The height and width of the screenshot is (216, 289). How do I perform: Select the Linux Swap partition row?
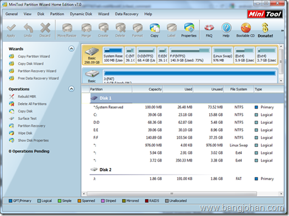(187, 145)
